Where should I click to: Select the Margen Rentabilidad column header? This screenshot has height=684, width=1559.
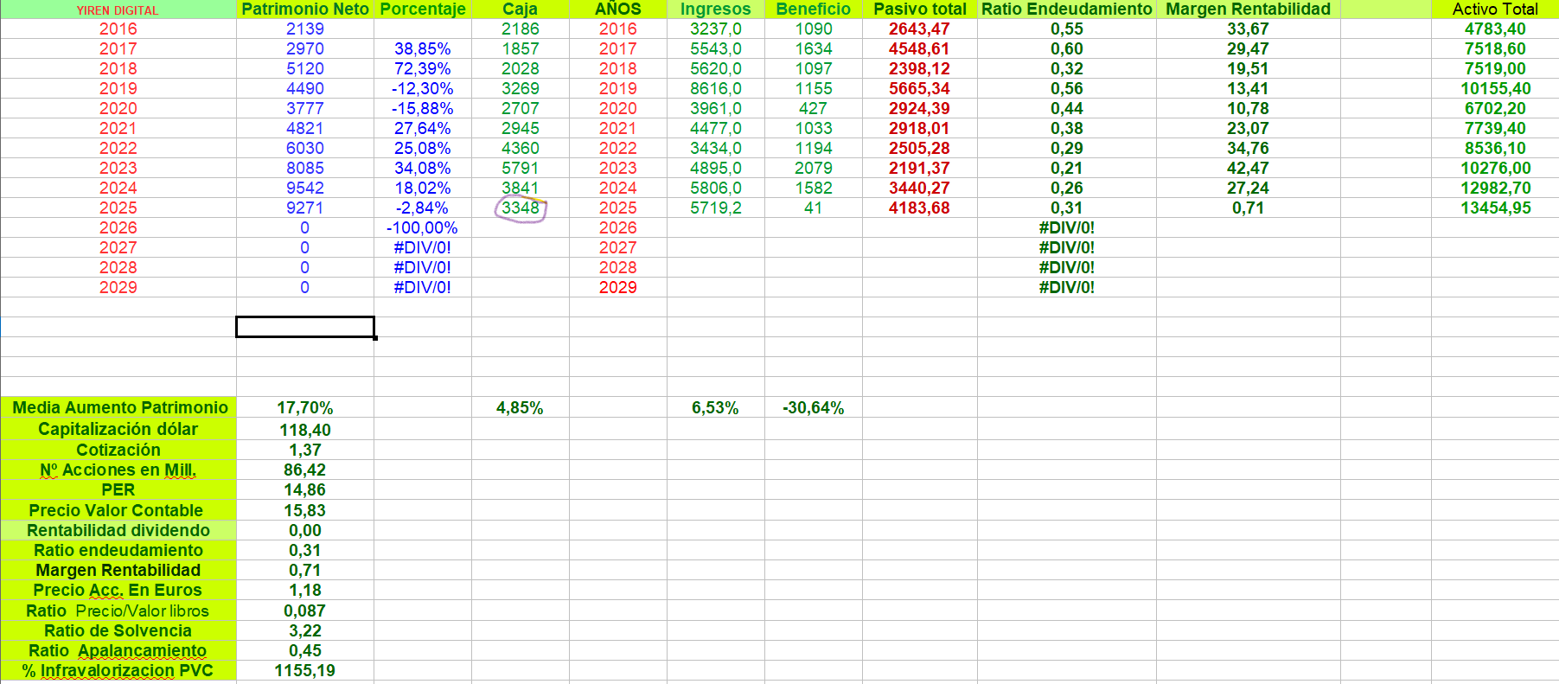(1249, 10)
